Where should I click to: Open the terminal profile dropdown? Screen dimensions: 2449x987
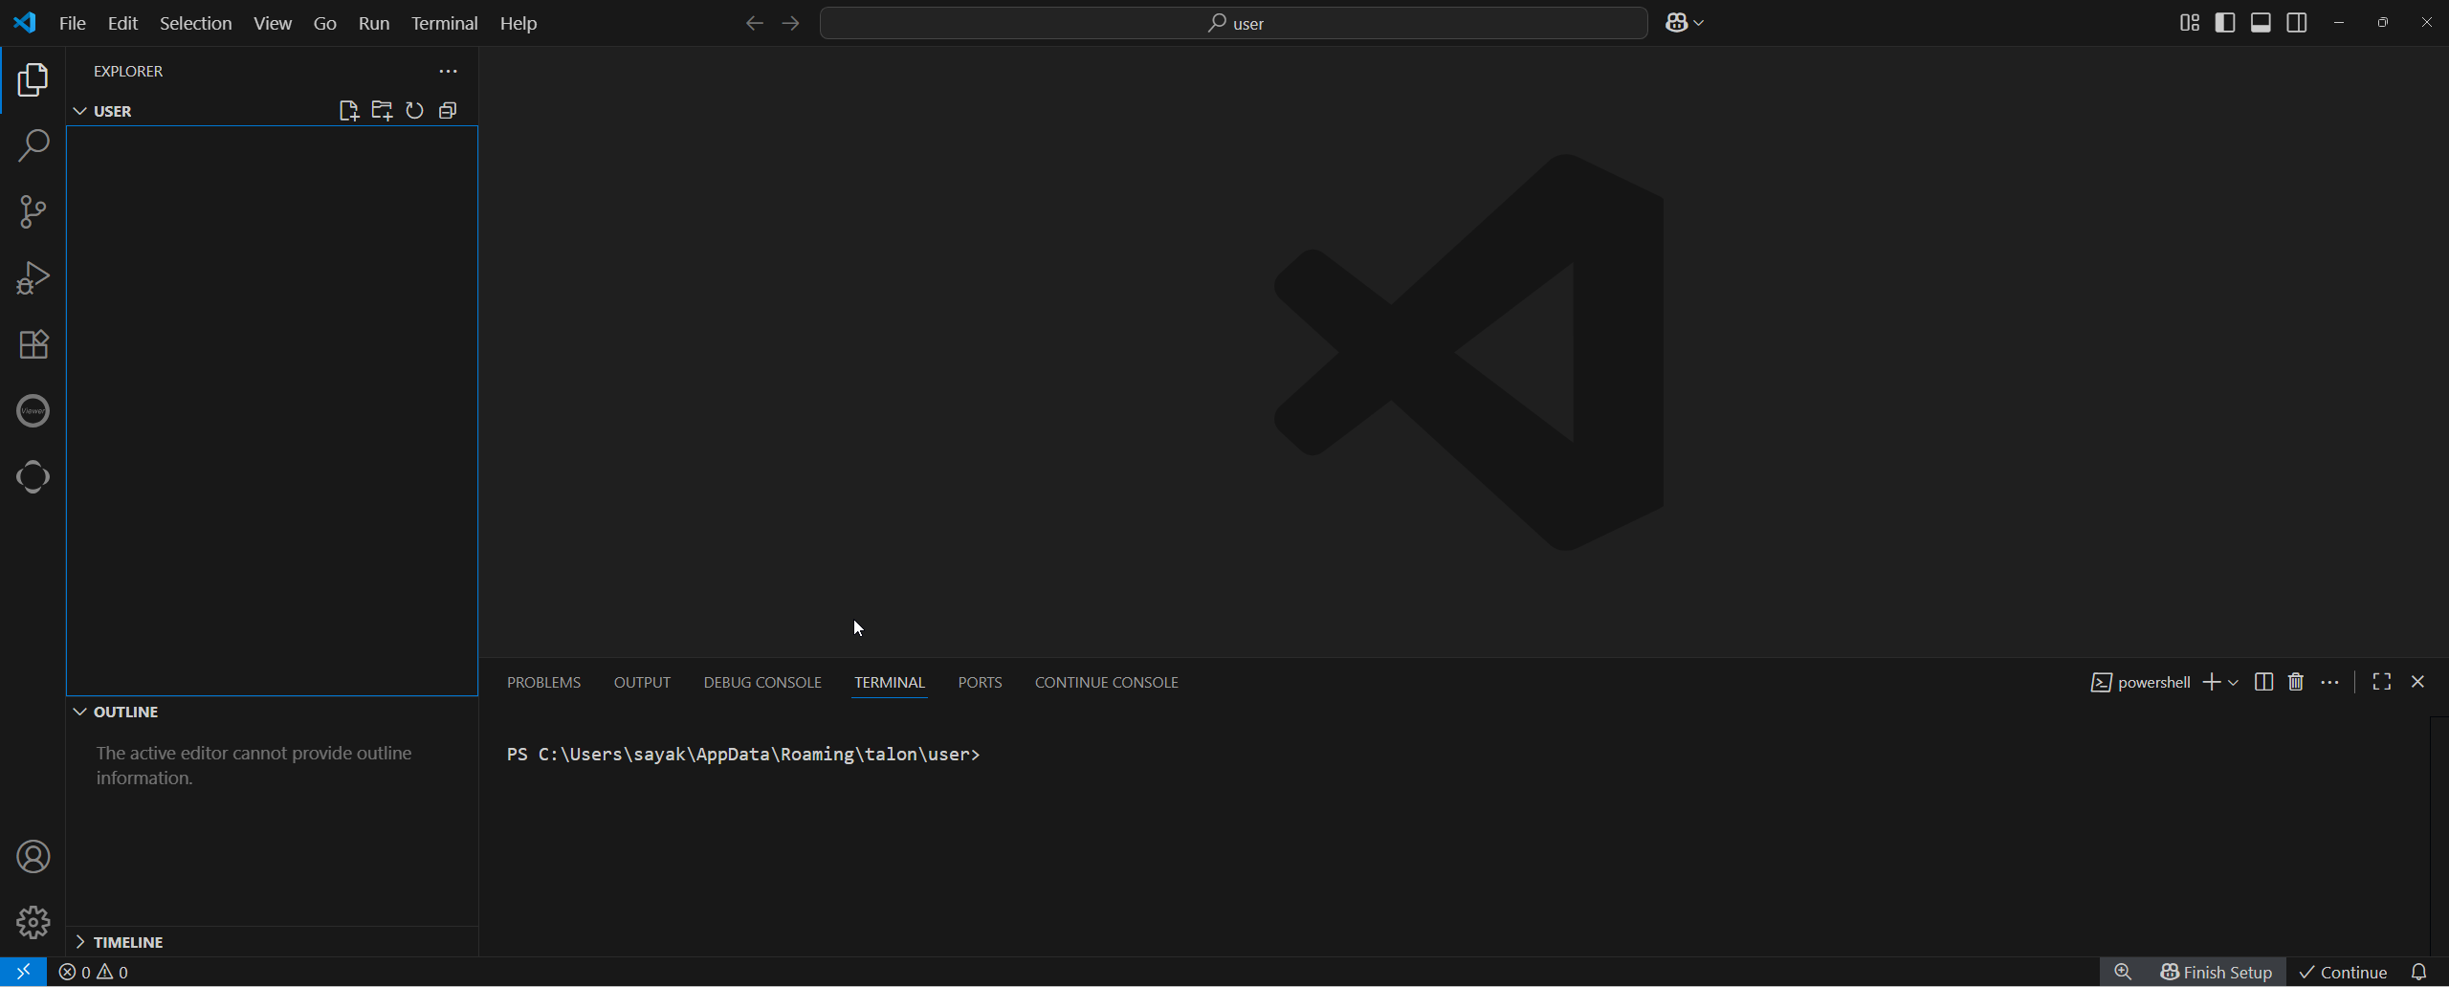point(2232,682)
